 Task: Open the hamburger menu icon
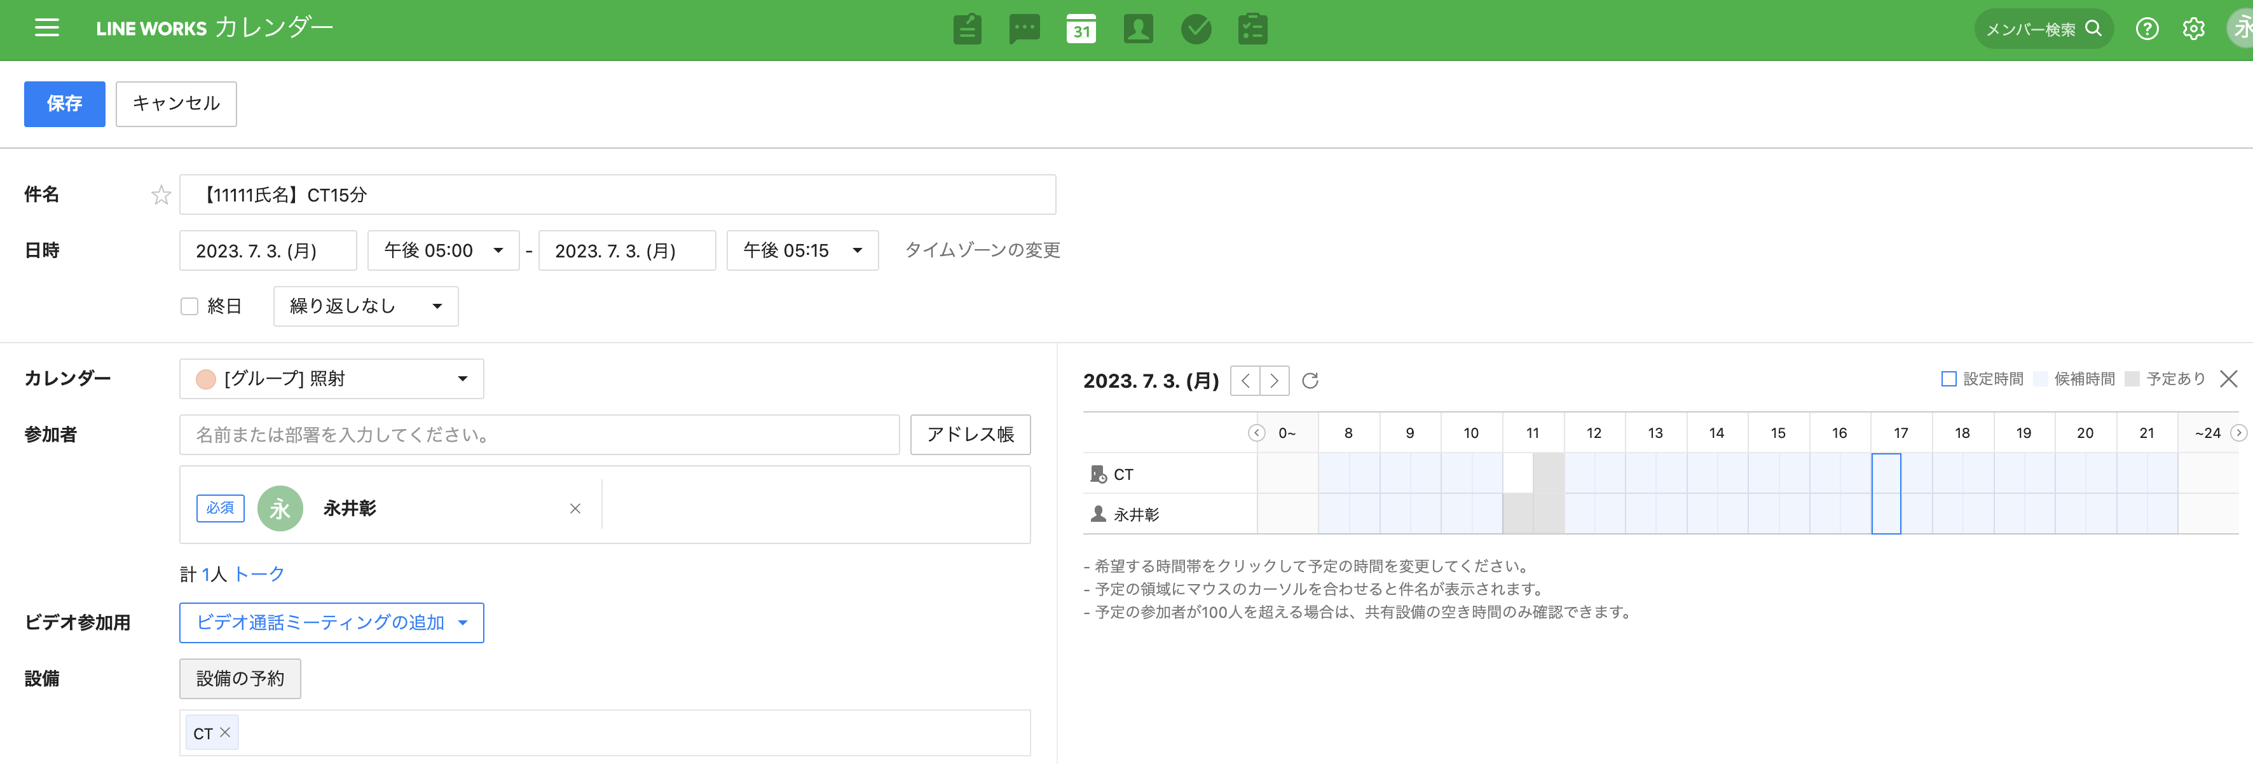pyautogui.click(x=46, y=28)
